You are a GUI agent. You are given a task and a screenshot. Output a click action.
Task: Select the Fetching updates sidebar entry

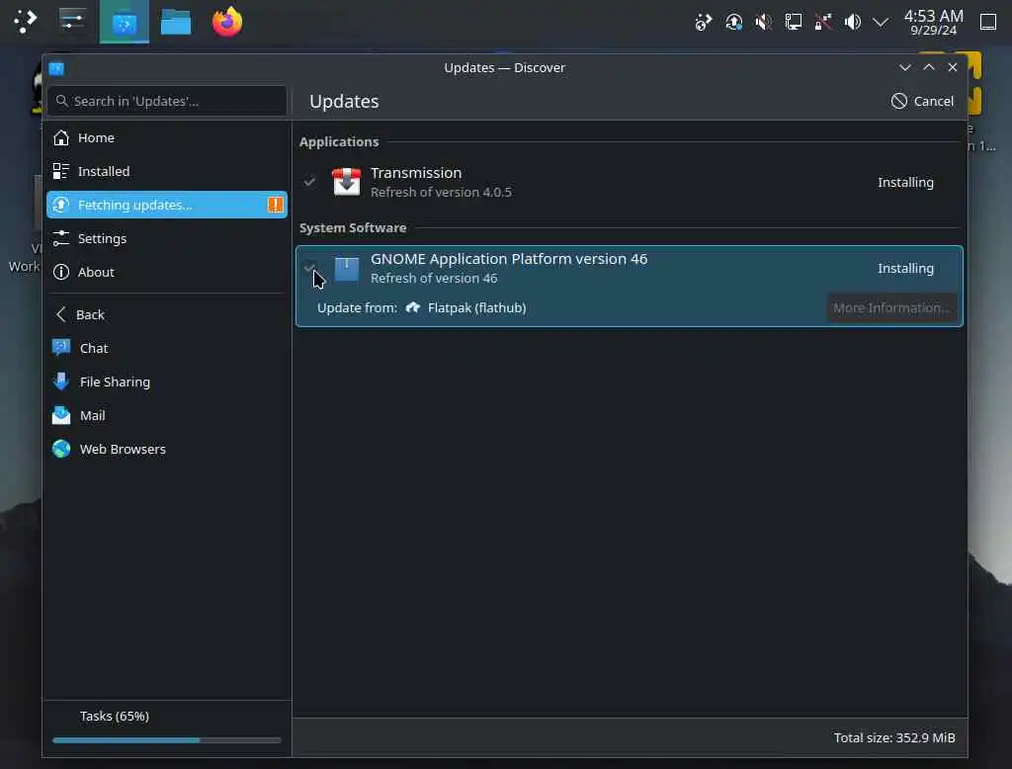tap(166, 205)
